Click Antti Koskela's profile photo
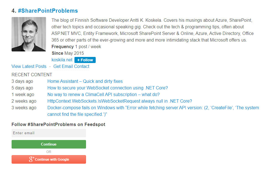 pos(29,34)
